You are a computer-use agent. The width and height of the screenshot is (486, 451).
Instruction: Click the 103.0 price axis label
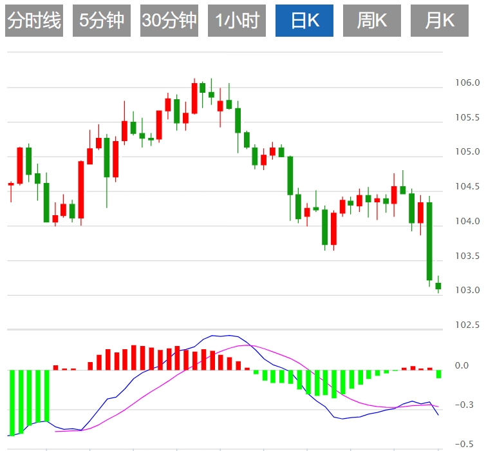(467, 291)
